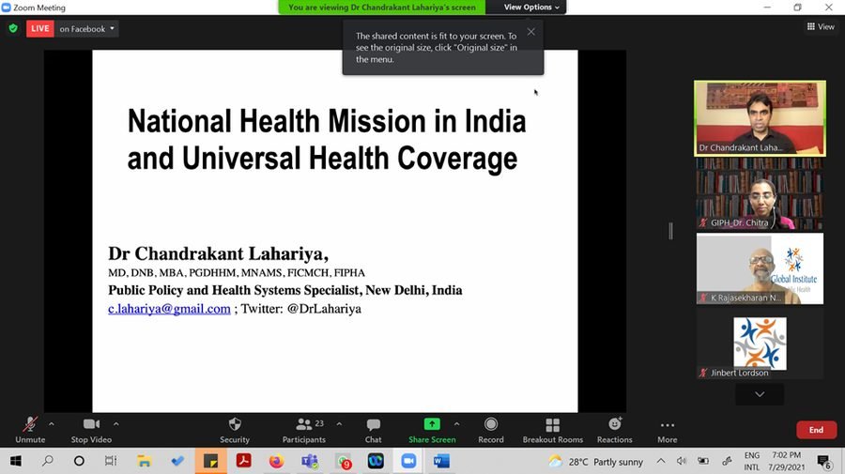Open Chrome with the 9 badge
Image resolution: width=845 pixels, height=474 pixels.
coord(344,461)
